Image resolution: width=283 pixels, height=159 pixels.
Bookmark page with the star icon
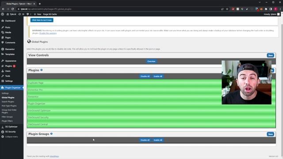(x=227, y=9)
